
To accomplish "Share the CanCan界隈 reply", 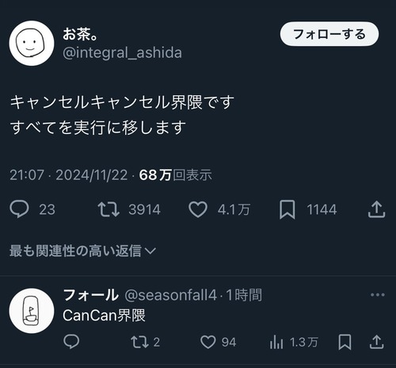I will click(376, 342).
